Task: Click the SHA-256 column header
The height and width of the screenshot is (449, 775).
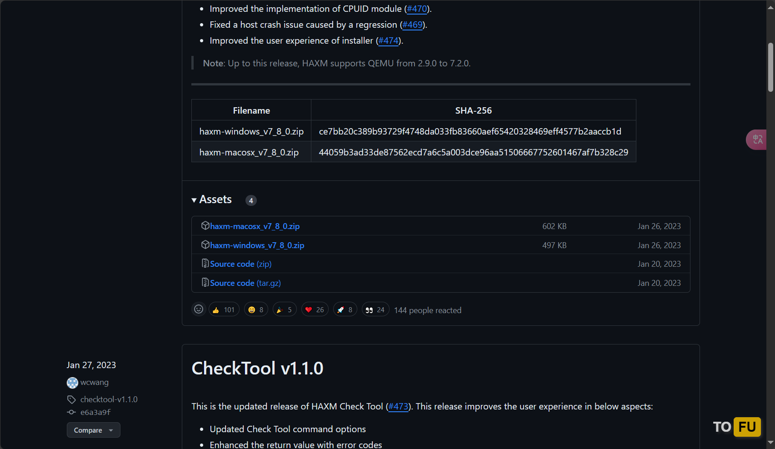Action: tap(474, 110)
